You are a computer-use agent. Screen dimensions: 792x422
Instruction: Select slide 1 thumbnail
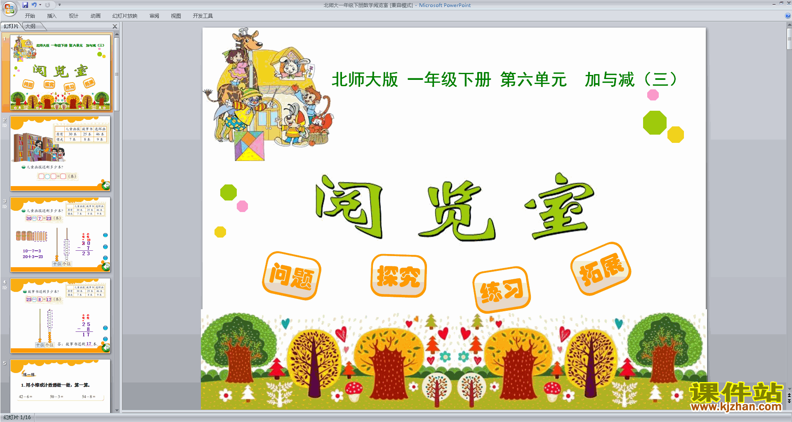[61, 72]
